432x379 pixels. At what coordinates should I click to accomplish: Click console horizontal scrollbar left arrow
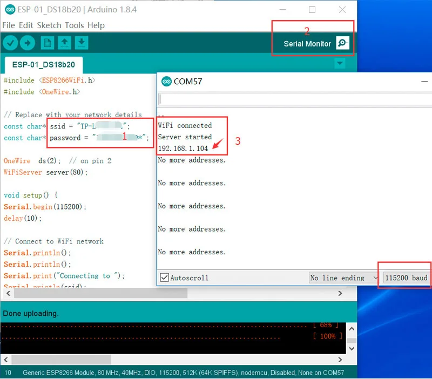click(6, 360)
